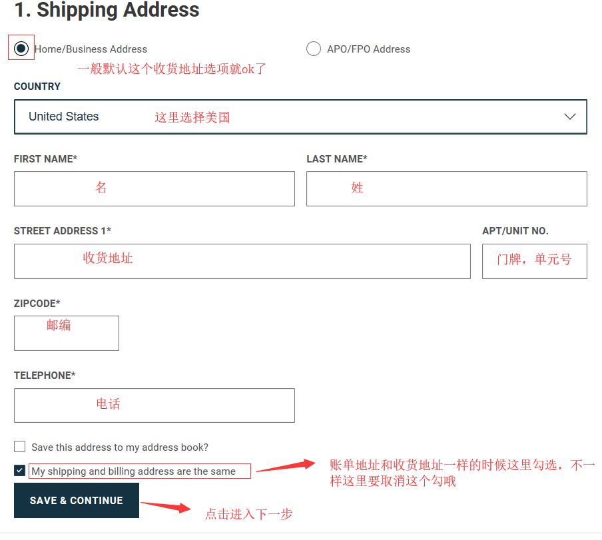The image size is (602, 540).
Task: Click into the Street Address 1 field
Action: pos(242,261)
